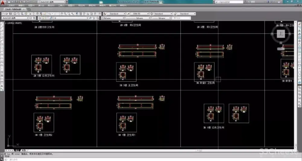Click the ViewCube top face
Viewport: 302px width, 161px height.
281,34
